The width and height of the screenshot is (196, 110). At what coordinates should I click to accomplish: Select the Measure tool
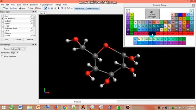(x=69, y=8)
